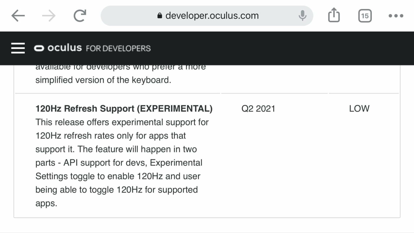
Task: Show the 15 open tabs
Action: (x=365, y=16)
